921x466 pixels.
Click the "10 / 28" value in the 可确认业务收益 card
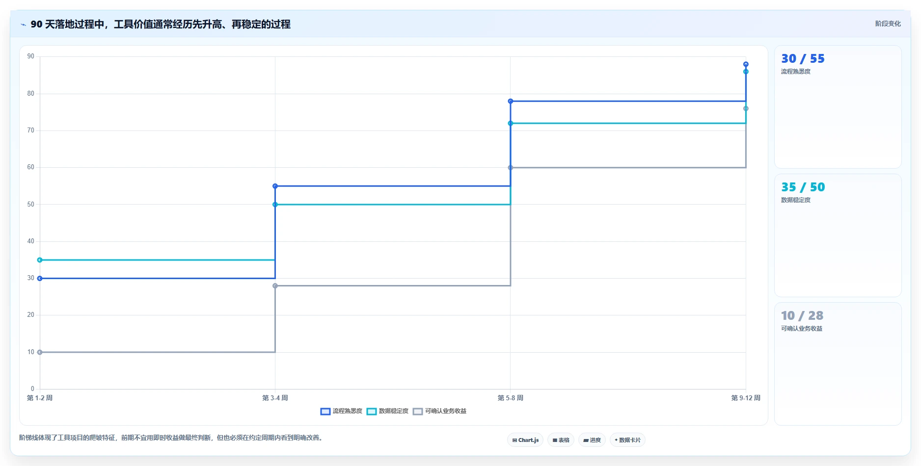pos(802,315)
